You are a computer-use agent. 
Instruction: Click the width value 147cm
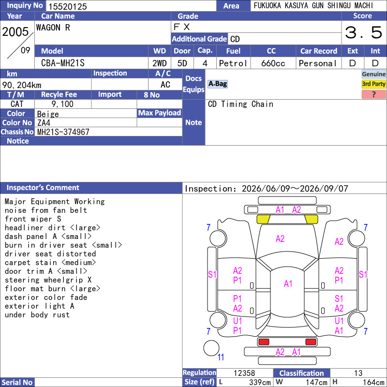317,382
